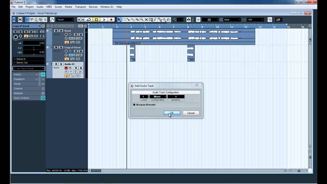Open the Stereo In input routing
Screen dimensions: 327x184
click(x=29, y=59)
